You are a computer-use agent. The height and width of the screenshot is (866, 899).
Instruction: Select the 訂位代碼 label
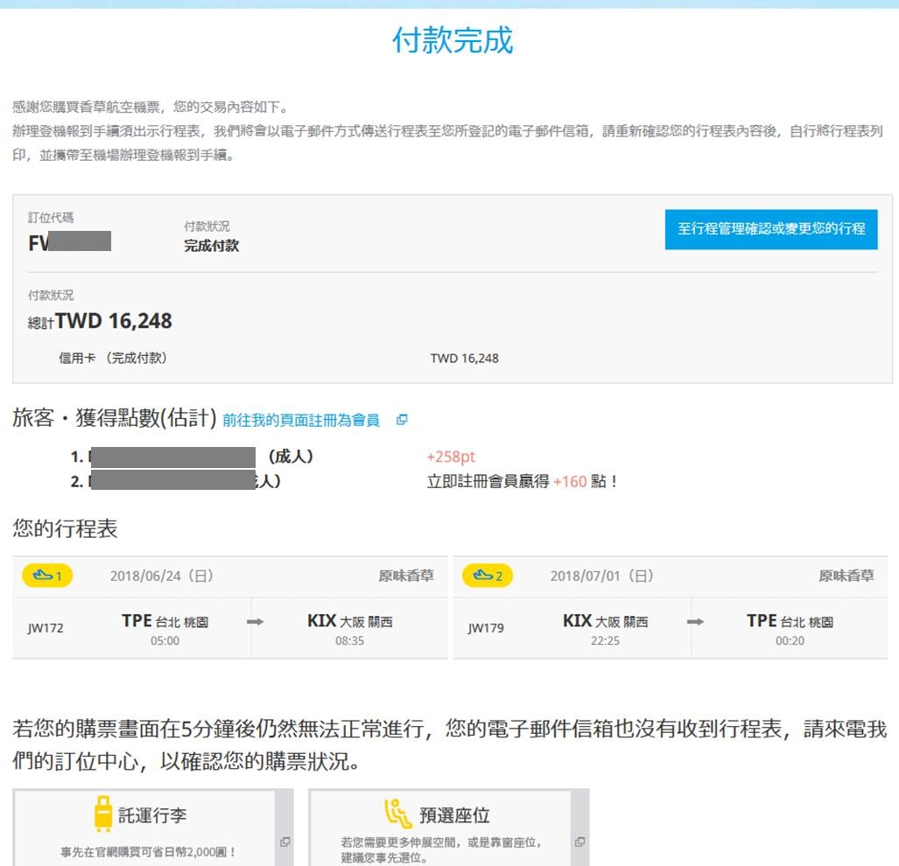[x=51, y=218]
